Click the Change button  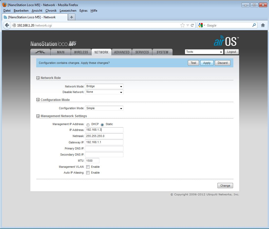click(225, 186)
